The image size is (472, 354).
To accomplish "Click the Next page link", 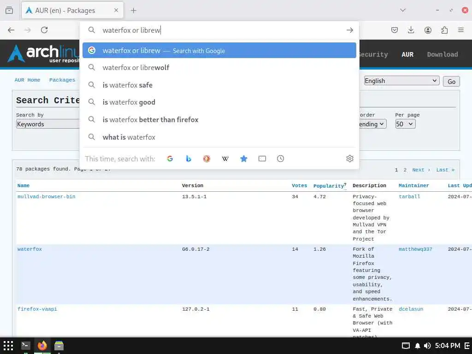I will pos(421,170).
